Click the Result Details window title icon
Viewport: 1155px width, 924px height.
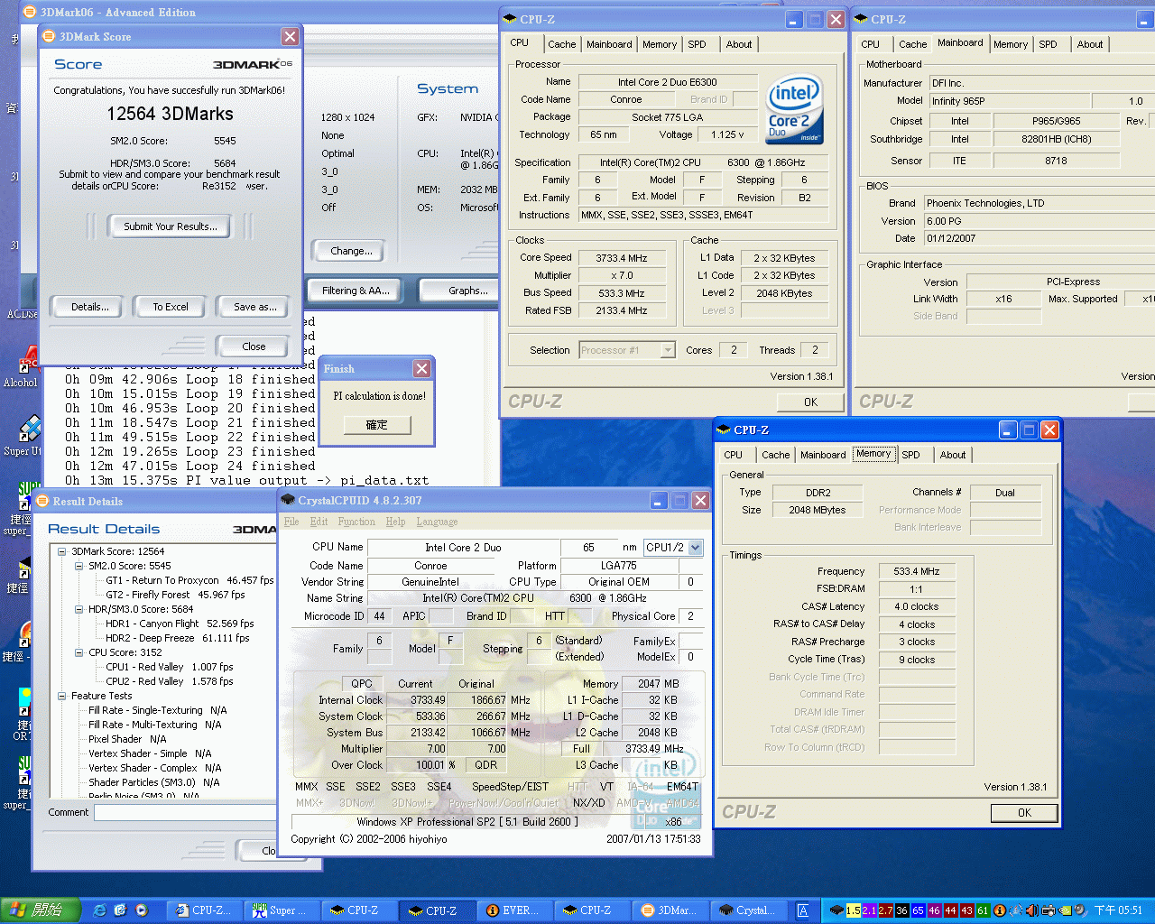42,501
